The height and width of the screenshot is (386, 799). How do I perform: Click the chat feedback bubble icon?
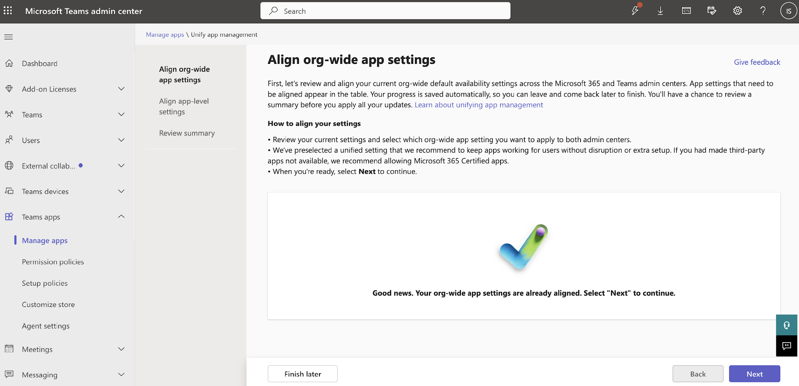click(x=787, y=346)
